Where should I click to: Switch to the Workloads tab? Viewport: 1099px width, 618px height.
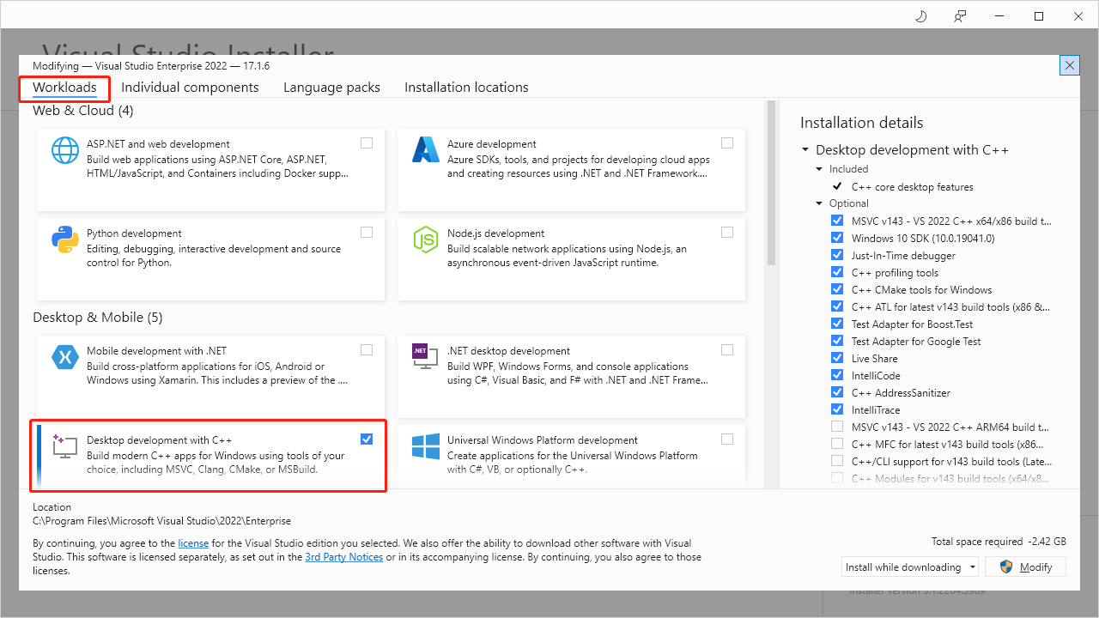64,88
